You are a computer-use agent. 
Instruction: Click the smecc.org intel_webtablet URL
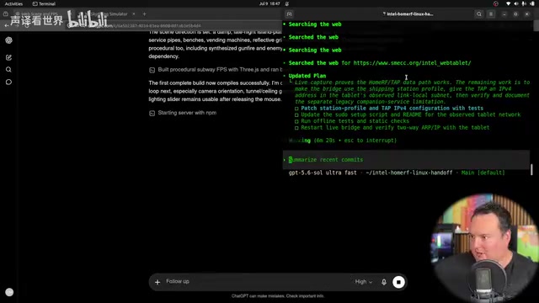click(412, 63)
